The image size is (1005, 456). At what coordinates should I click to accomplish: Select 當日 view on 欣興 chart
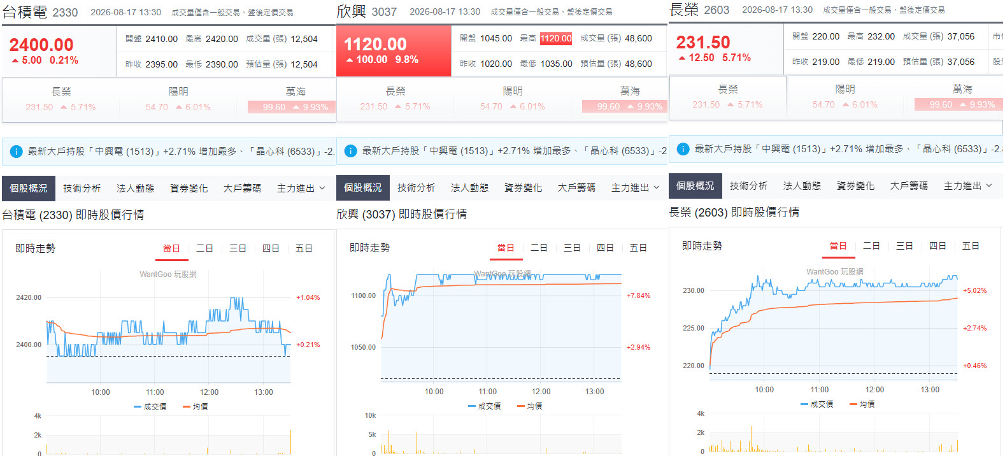point(506,248)
